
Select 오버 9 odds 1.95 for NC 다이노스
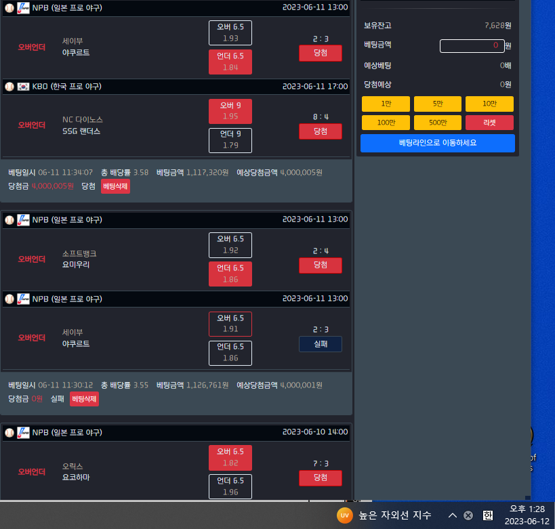tap(230, 111)
